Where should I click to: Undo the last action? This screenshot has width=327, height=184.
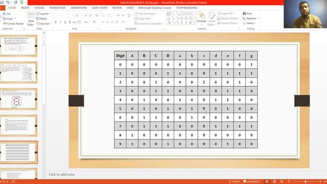pos(8,2)
